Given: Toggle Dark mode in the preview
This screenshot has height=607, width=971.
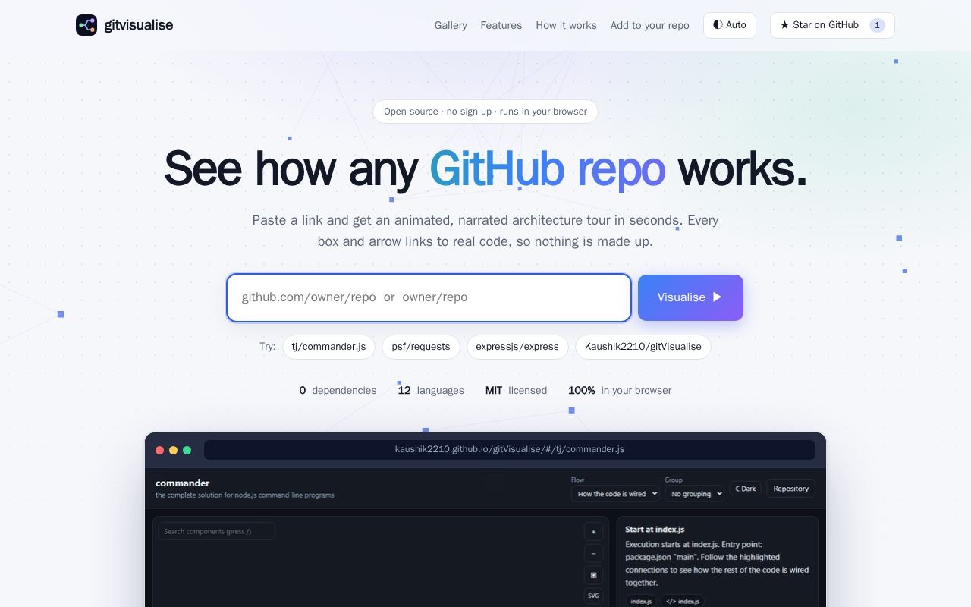Looking at the screenshot, I should 746,489.
